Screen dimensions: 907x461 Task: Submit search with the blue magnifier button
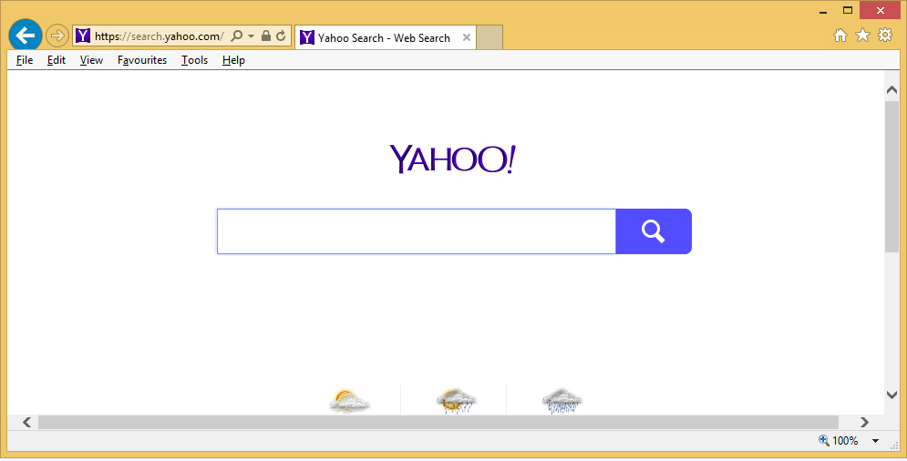point(654,231)
